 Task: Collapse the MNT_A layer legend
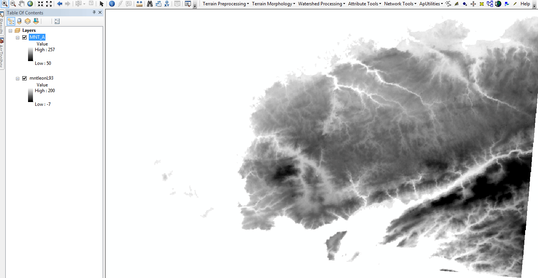point(18,37)
